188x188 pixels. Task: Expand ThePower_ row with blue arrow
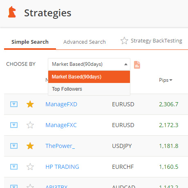tap(14, 146)
